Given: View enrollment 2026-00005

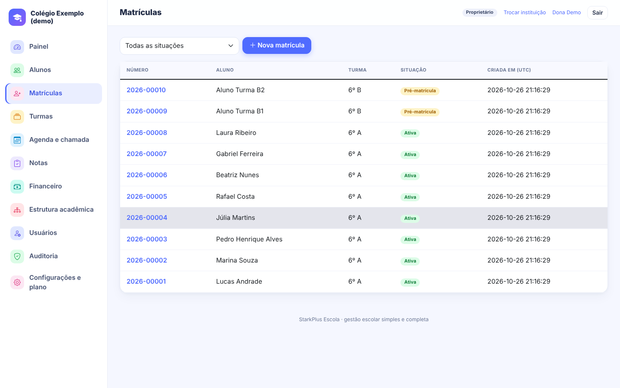Looking at the screenshot, I should 147,197.
